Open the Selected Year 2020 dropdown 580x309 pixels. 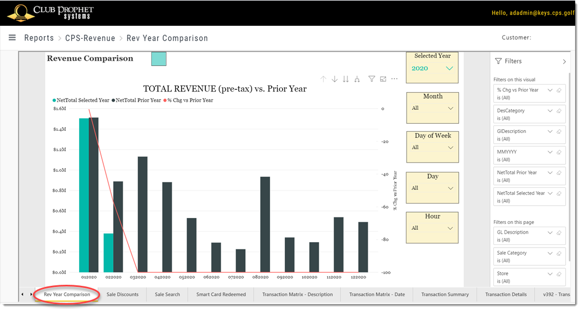432,68
